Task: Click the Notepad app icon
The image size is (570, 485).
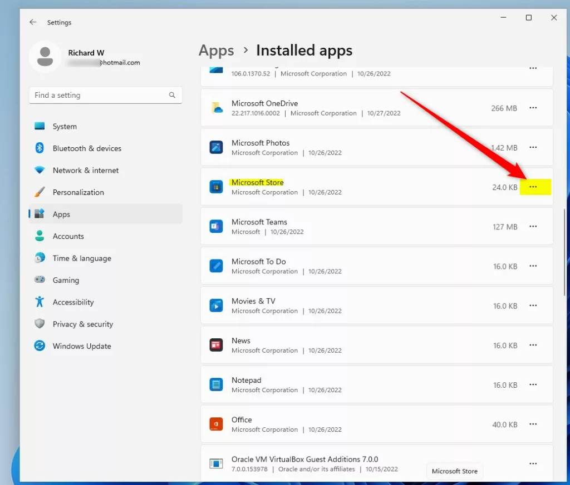Action: coord(216,384)
